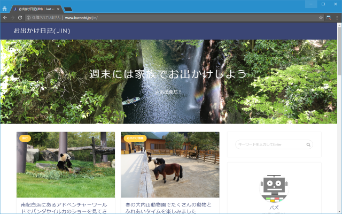Select the お出かけ日記(JIN) browser tab
Screen dimensions: 342x214
click(x=36, y=9)
